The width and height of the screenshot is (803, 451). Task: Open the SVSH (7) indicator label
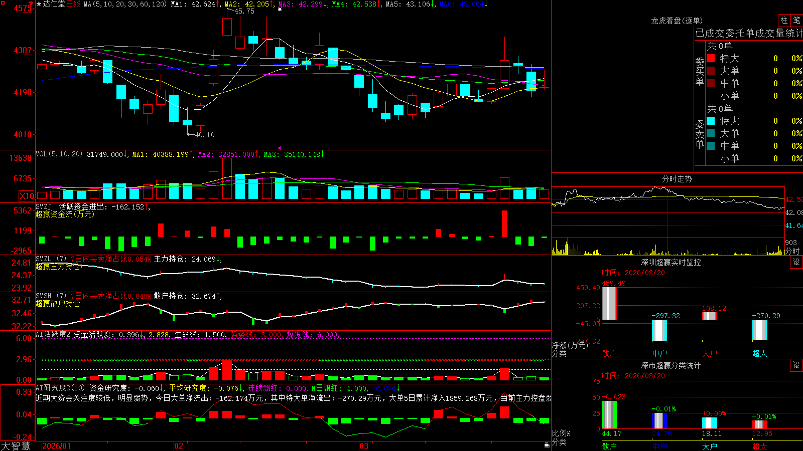(x=51, y=296)
